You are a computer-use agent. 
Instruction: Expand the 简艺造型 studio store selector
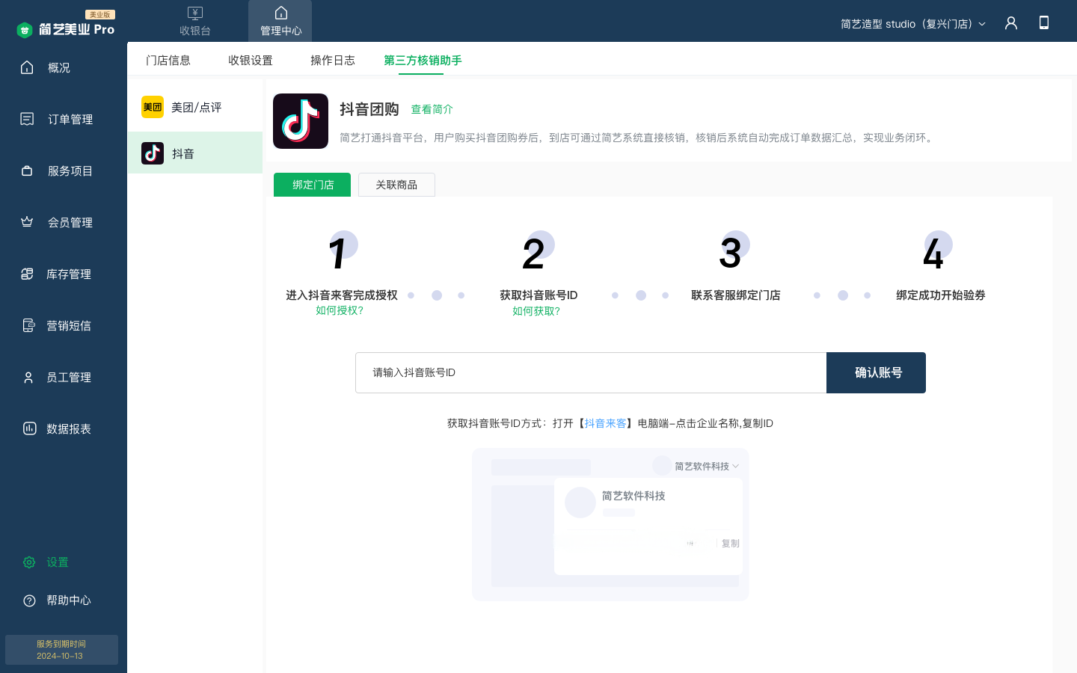click(x=912, y=23)
